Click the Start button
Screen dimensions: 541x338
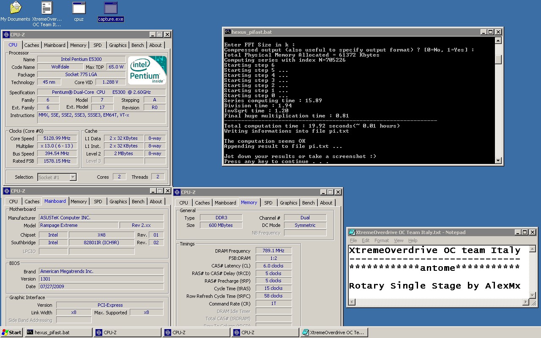(x=12, y=333)
